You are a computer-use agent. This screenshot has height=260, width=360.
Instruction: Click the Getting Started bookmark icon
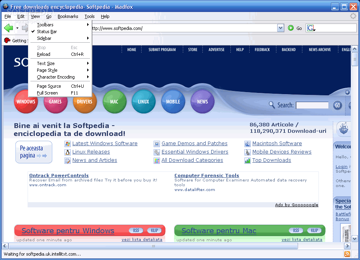click(x=7, y=41)
